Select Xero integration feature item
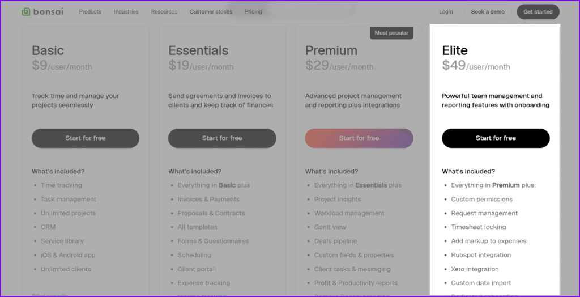This screenshot has width=580, height=297. 475,269
